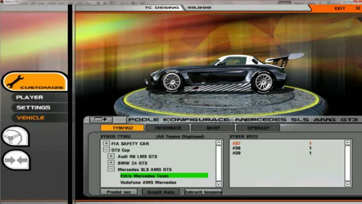Click team list scroll down arrow
362x204 pixels.
219,184
